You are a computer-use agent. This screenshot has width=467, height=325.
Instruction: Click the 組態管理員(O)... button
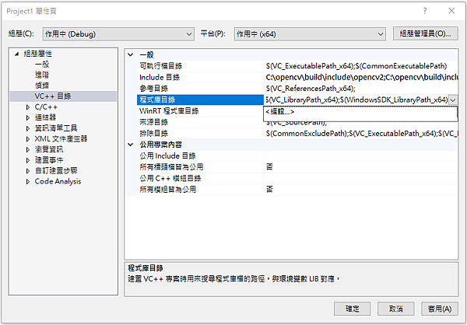click(425, 33)
